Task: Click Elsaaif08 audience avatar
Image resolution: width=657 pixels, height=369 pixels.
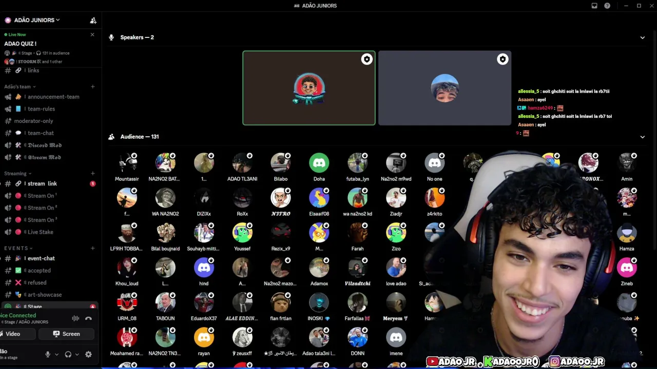Action: tap(319, 198)
